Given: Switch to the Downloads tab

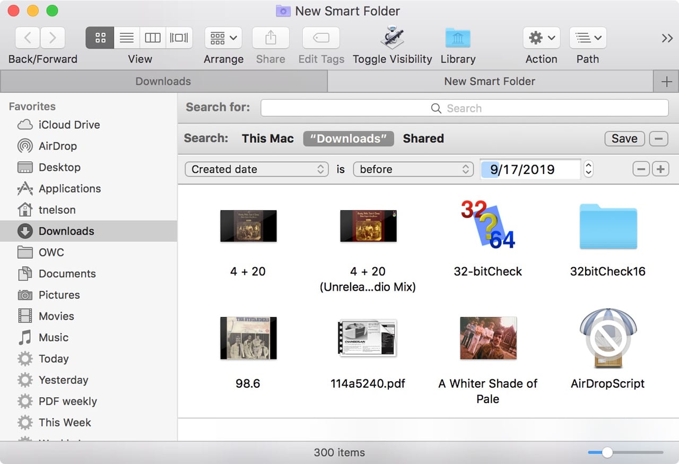Looking at the screenshot, I should click(x=163, y=81).
